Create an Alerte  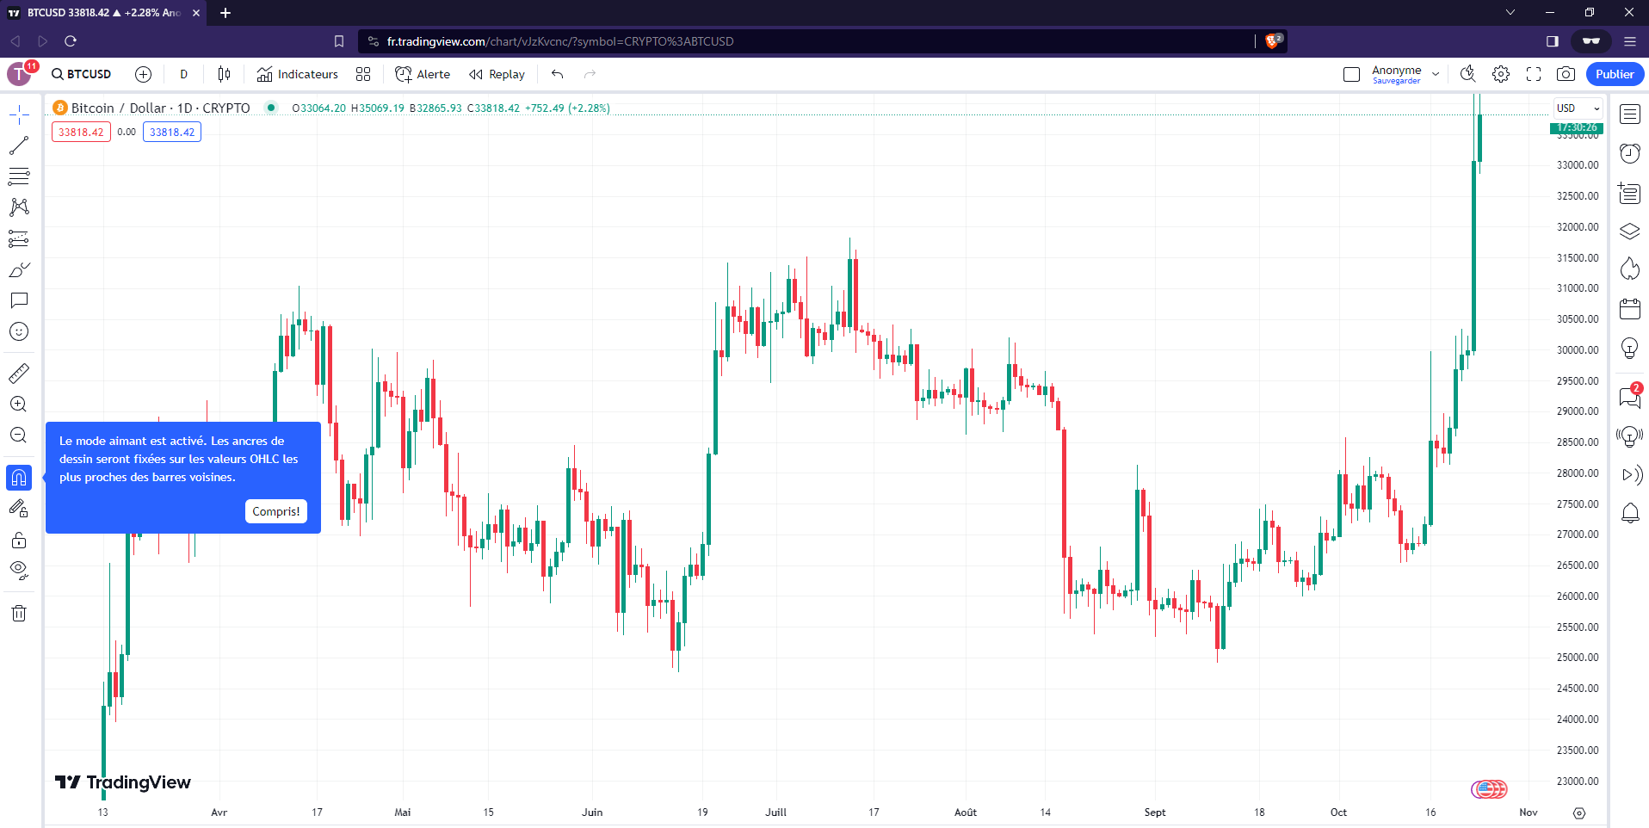point(423,74)
